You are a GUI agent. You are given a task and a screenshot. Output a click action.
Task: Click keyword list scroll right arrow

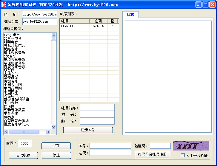[48, 132]
